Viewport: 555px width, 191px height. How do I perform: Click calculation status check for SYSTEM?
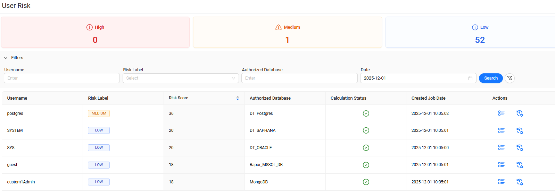(x=366, y=130)
